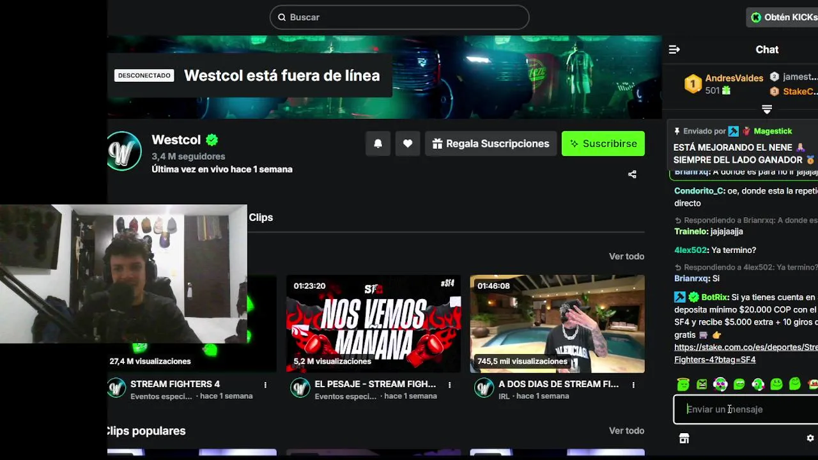Click Ver todo next to recent videos
The image size is (818, 460).
626,256
